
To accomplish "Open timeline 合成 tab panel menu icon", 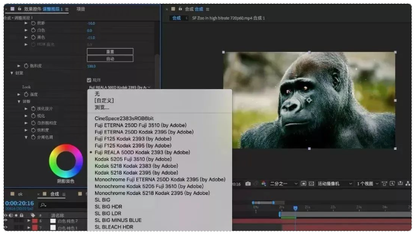I will coord(64,194).
